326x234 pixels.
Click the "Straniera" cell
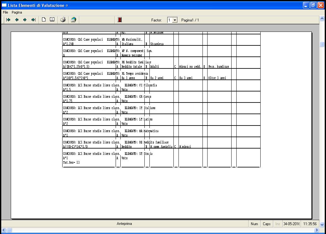pyautogui.click(x=157, y=44)
